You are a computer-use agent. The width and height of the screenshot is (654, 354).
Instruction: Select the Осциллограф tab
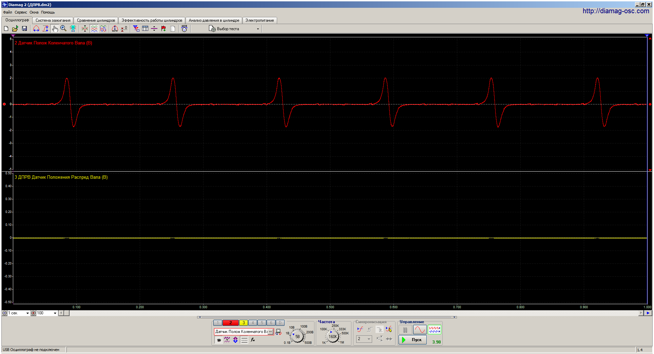tap(17, 20)
